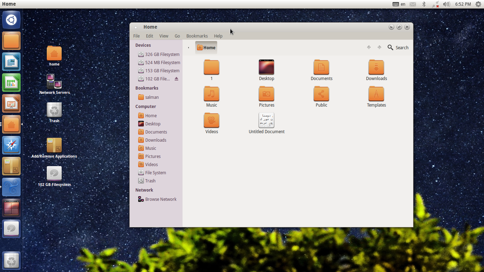Open the Untitled Document file thumbnail

pos(266,120)
